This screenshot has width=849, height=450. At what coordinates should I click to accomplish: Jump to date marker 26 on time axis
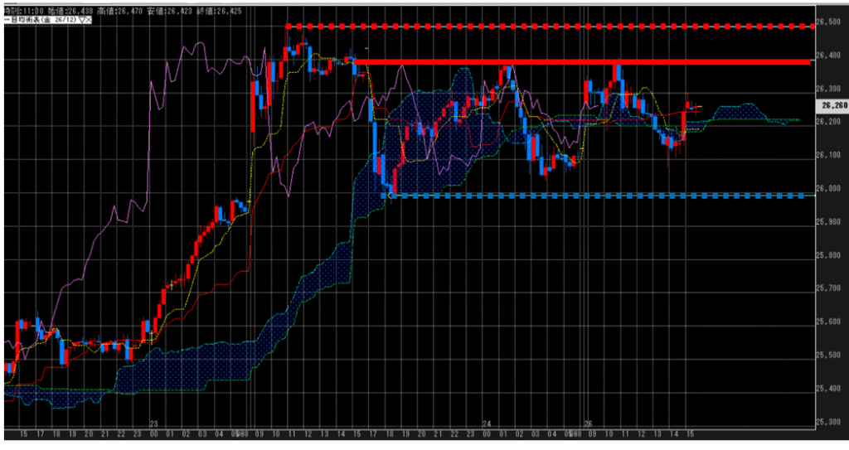588,423
